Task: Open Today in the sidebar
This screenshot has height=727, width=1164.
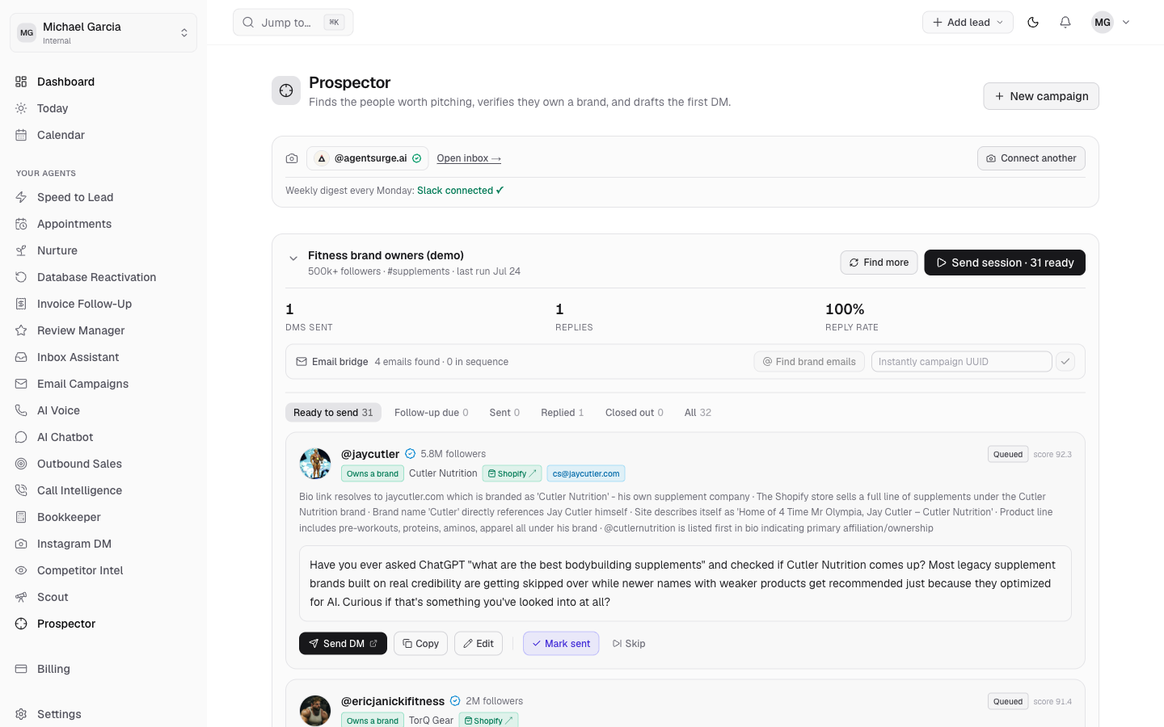Action: (x=103, y=108)
